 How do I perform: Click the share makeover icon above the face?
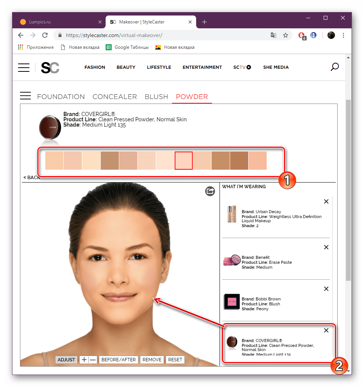210,191
